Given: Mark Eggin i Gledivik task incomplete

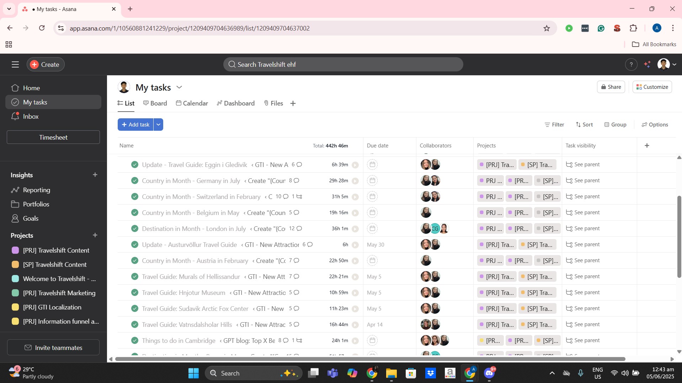Looking at the screenshot, I should coord(134,164).
